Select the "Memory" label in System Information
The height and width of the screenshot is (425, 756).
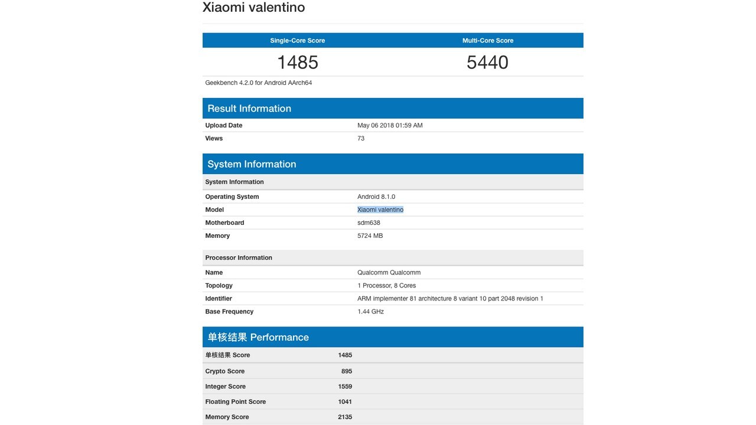click(x=217, y=236)
